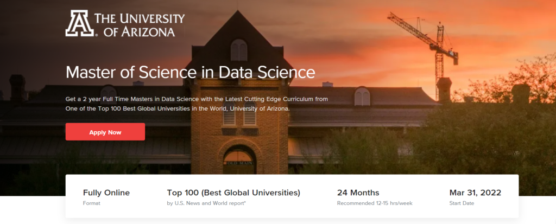
Task: Click the "Mar 31, 2022" start date
Action: pos(475,193)
